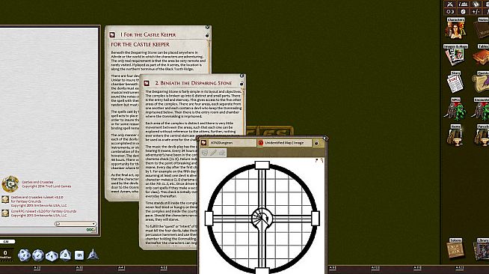Open the Encounters sidebar icon

pos(482,109)
